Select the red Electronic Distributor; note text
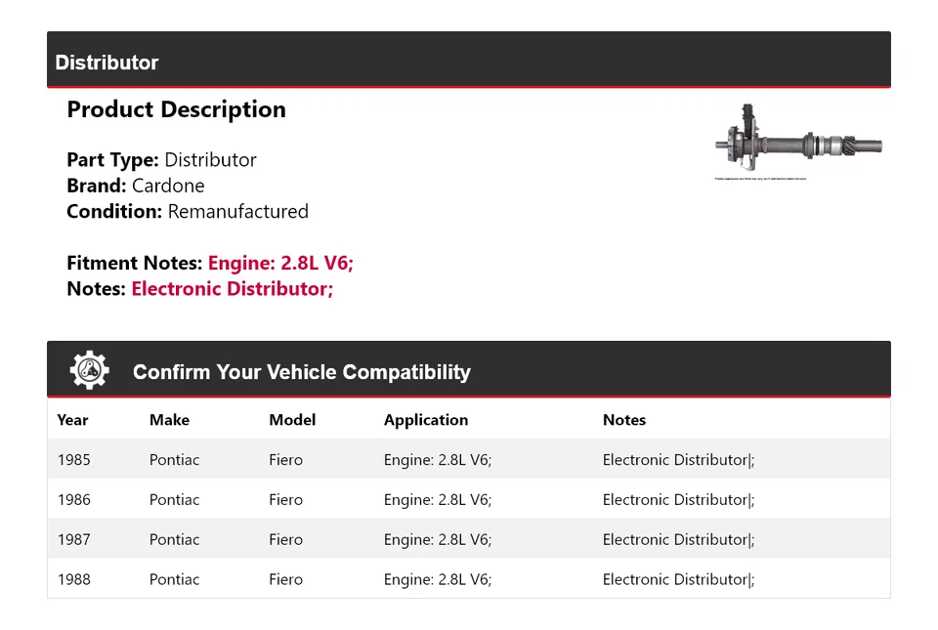The image size is (938, 630). (x=233, y=289)
